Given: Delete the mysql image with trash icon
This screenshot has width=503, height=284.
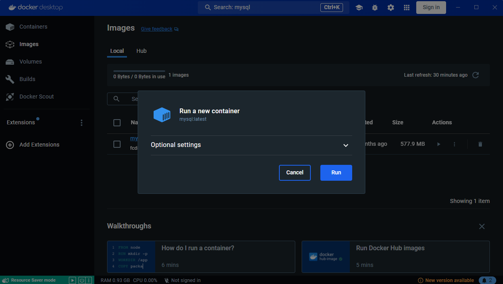Looking at the screenshot, I should coord(480,144).
